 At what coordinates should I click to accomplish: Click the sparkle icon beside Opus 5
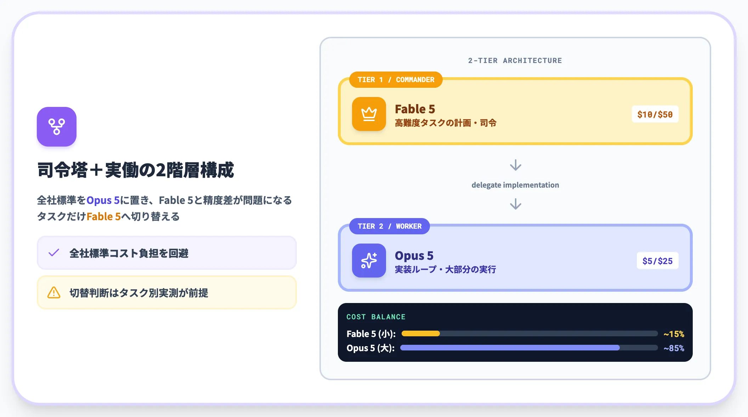click(x=369, y=261)
